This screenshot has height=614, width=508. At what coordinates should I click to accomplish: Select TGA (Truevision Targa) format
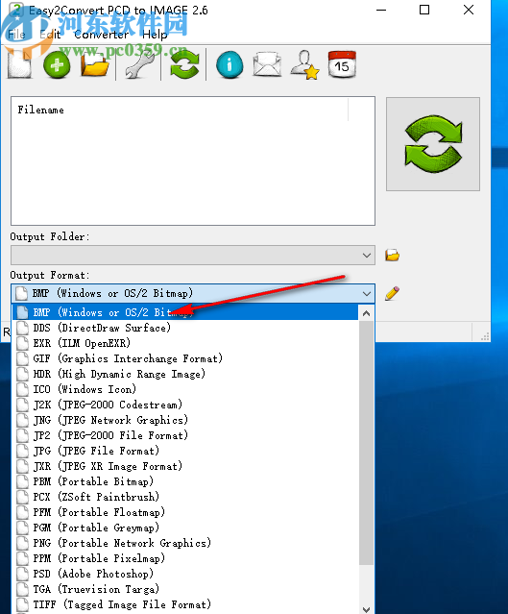185,589
